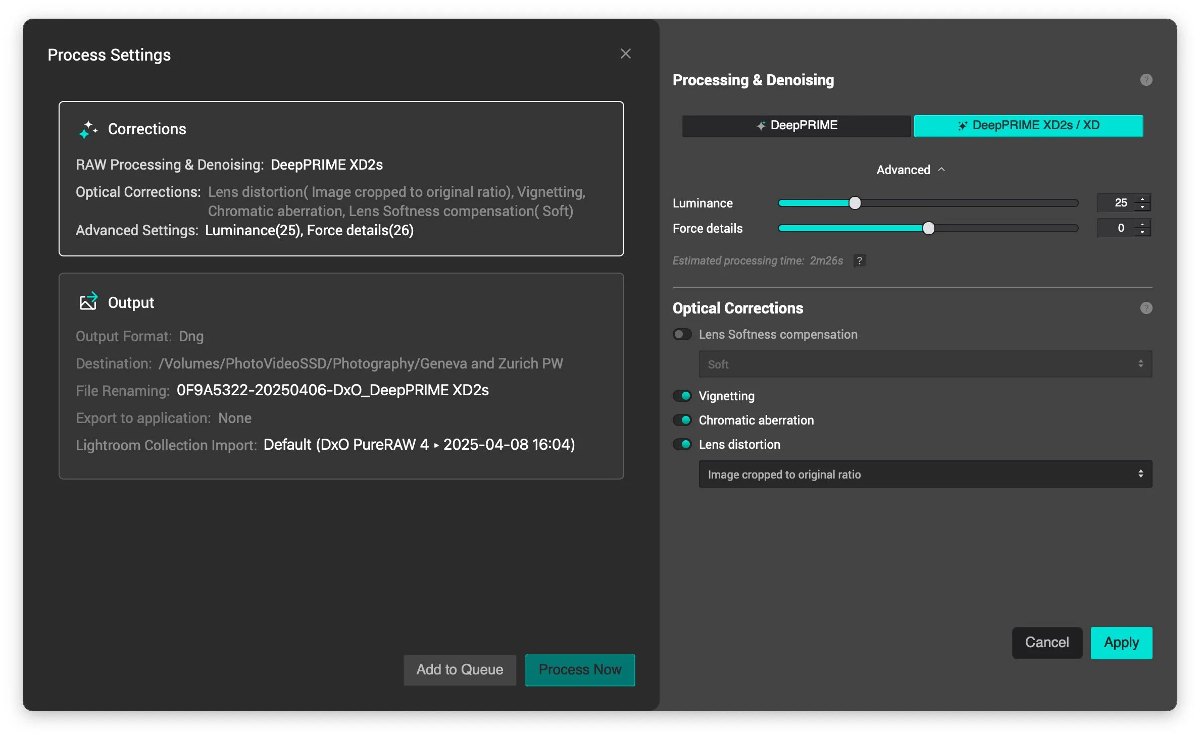
Task: Click the Output export image icon
Action: (88, 302)
